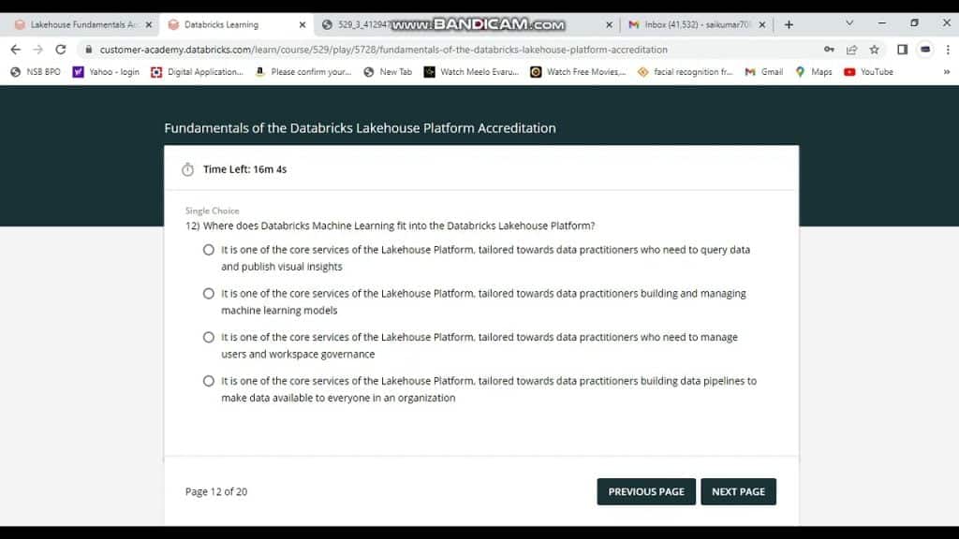Open the YouTube bookmark
The height and width of the screenshot is (539, 959).
point(868,71)
